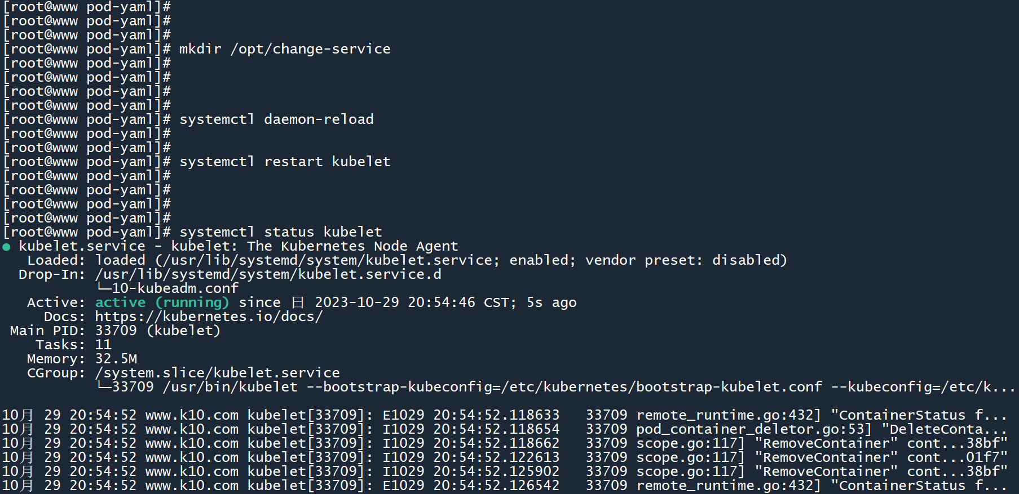The image size is (1019, 494).
Task: Click the "mkdir /opt/change-service" command
Action: 285,49
